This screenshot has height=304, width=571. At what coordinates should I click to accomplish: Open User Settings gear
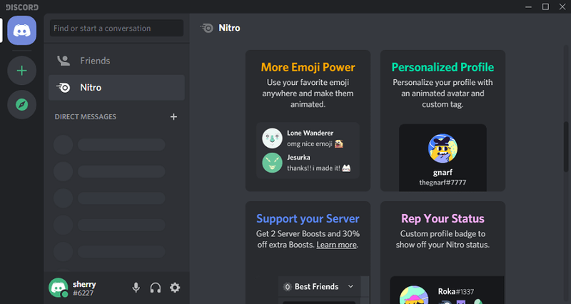(175, 288)
